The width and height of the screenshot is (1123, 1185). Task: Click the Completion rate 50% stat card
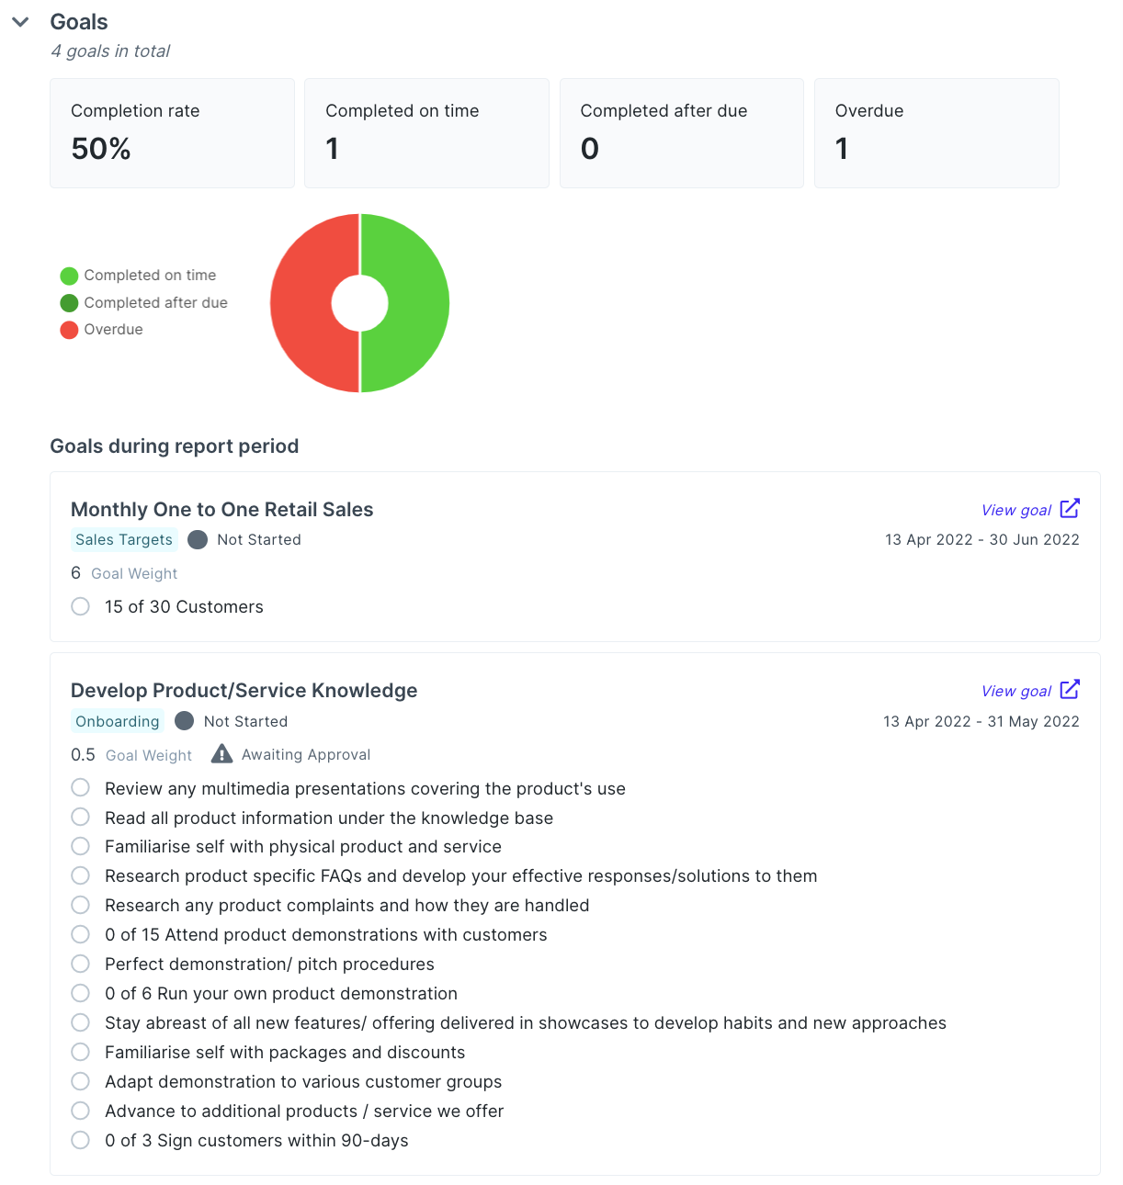tap(172, 132)
